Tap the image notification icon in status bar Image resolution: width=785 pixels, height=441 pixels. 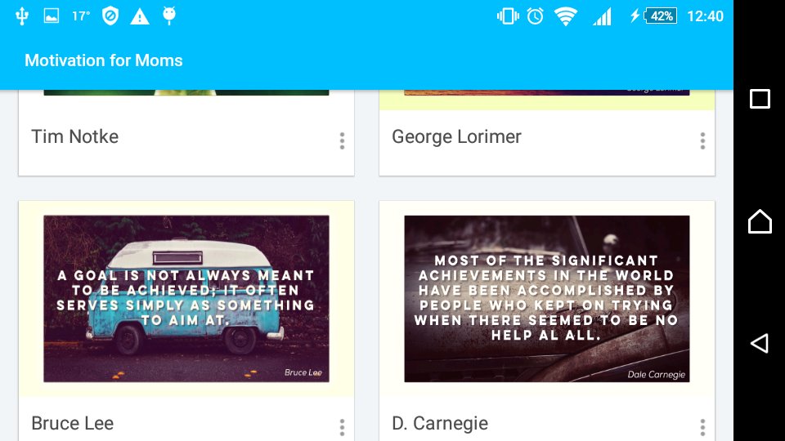click(x=51, y=16)
